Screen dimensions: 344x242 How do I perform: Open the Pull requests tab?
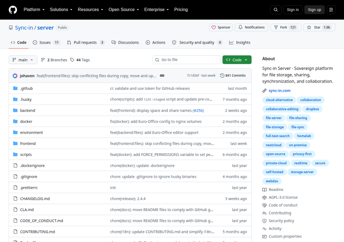tap(86, 42)
